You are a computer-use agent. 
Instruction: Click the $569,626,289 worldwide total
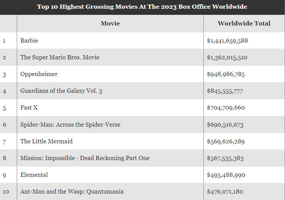pos(226,141)
